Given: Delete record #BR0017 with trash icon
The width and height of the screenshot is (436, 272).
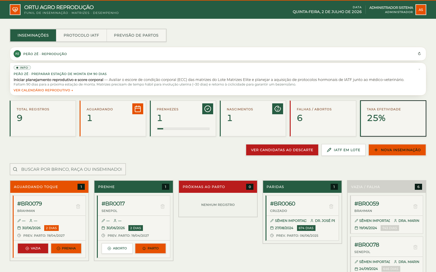Looking at the screenshot, I should [163, 206].
